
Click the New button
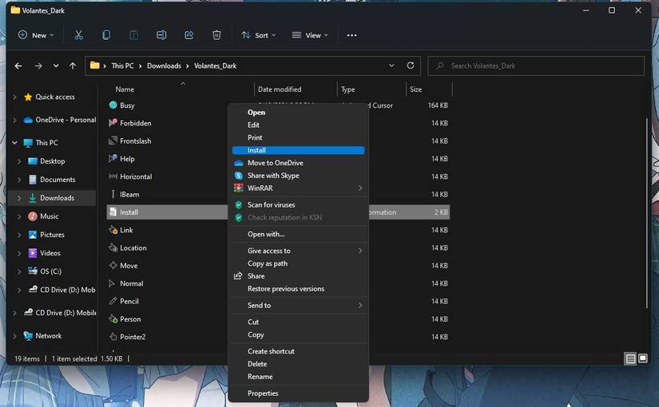pos(36,35)
